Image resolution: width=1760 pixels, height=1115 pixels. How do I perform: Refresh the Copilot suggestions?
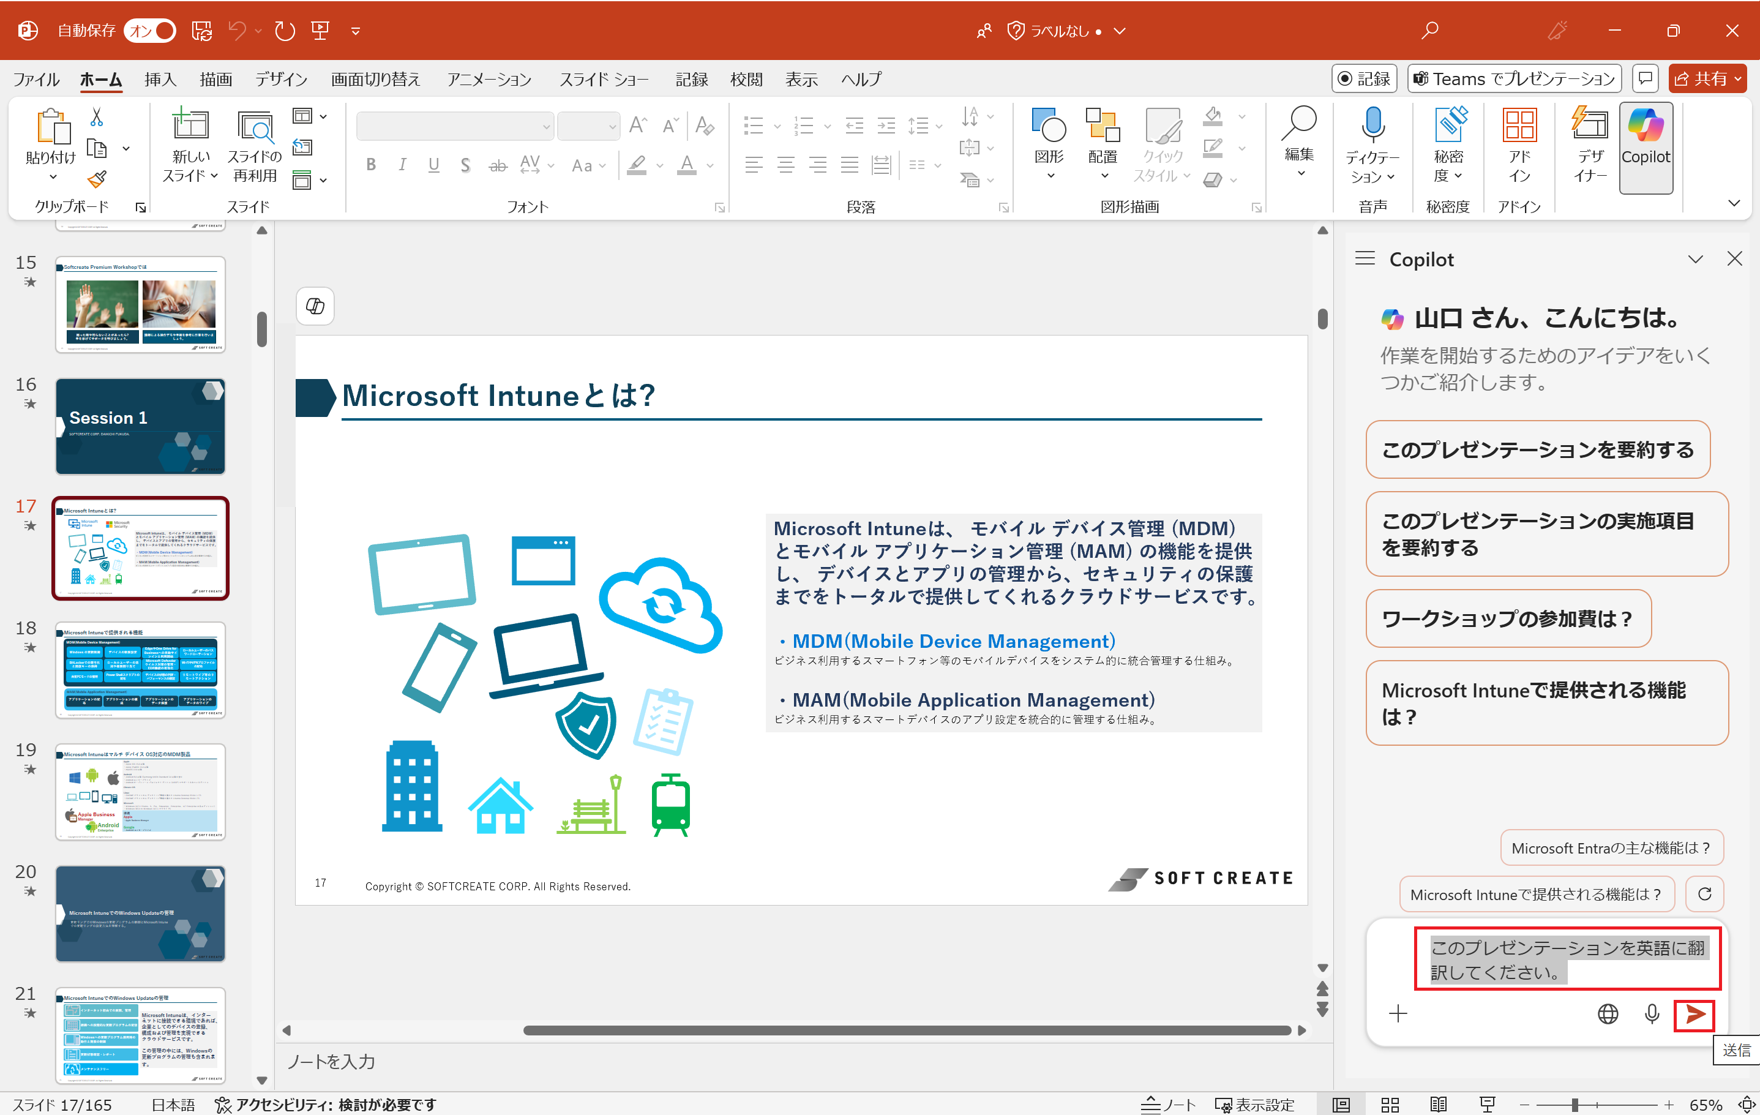pyautogui.click(x=1704, y=894)
